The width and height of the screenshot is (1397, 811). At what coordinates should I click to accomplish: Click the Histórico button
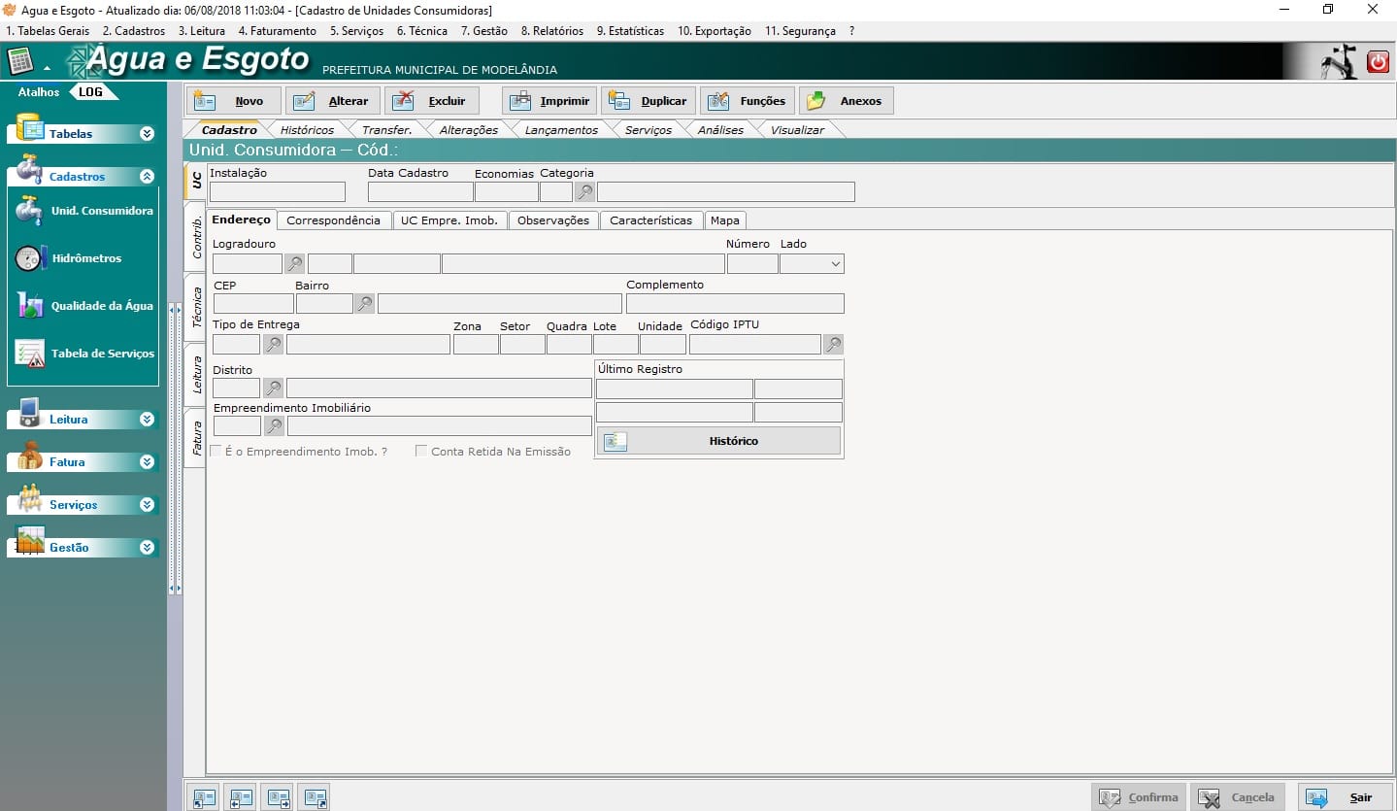pos(718,441)
